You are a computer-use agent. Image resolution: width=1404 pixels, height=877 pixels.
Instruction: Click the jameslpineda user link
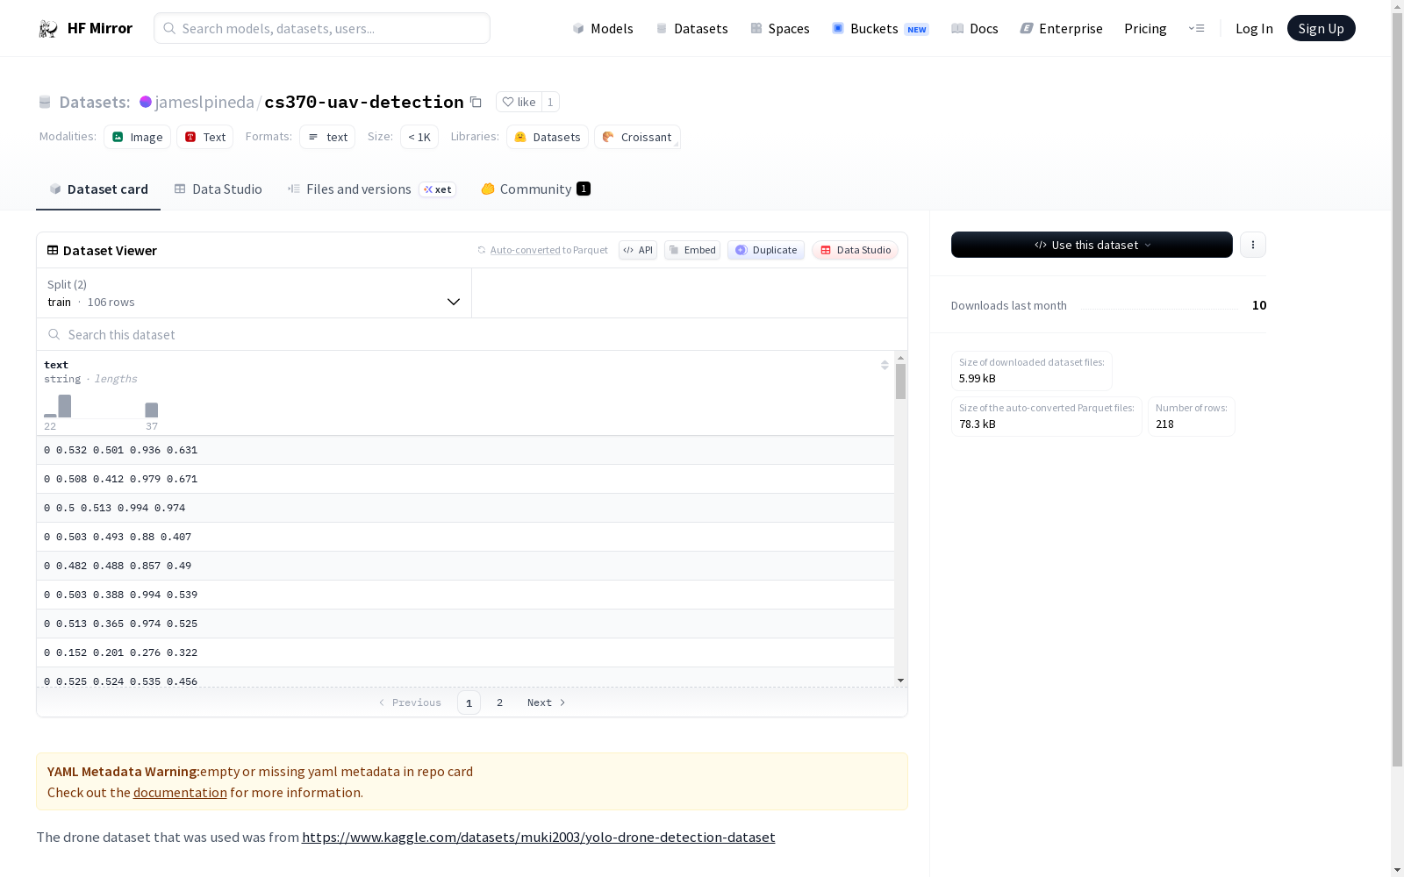tap(204, 102)
